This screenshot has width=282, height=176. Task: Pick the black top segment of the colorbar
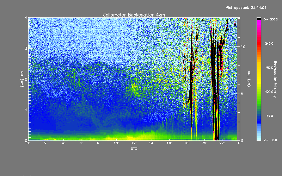[259, 19]
